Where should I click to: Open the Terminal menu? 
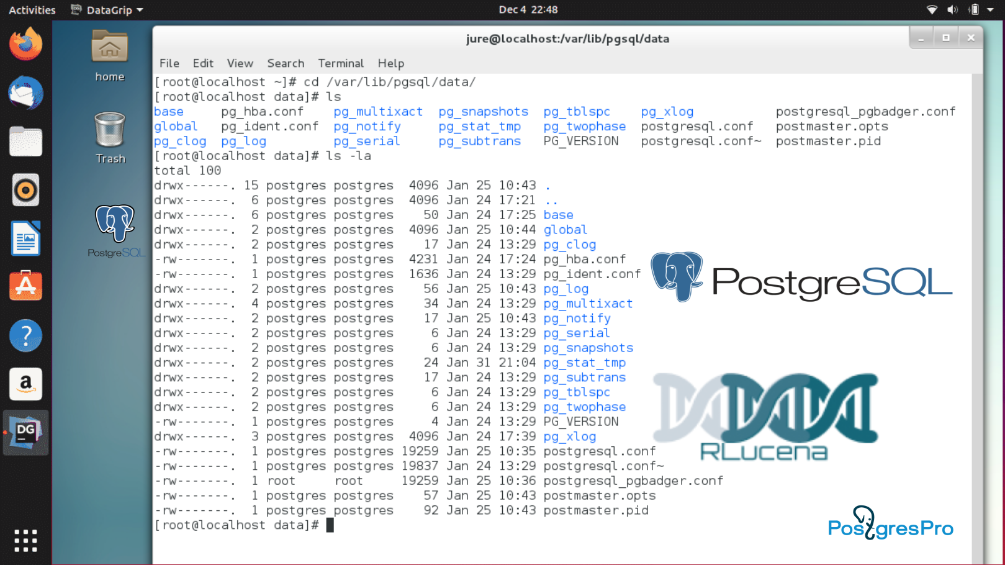click(341, 63)
